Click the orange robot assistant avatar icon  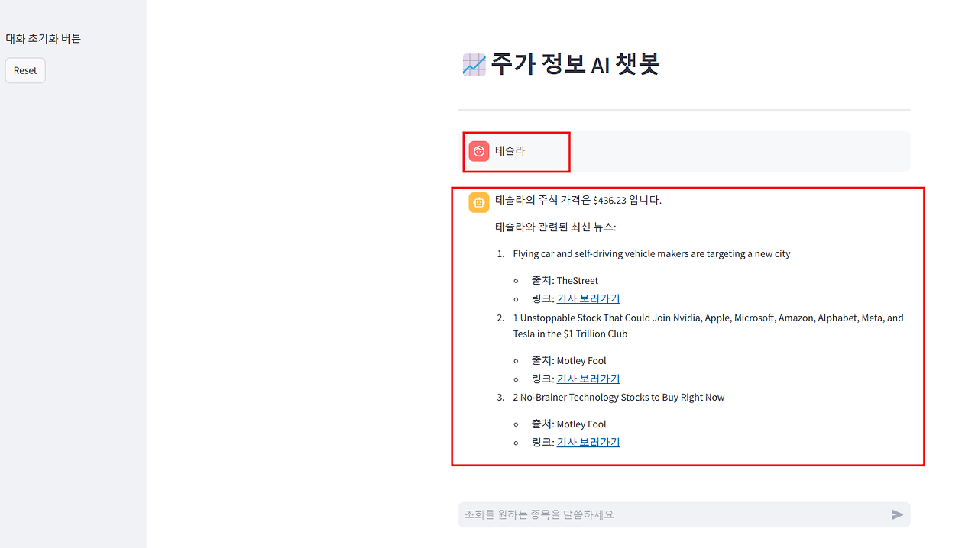478,202
